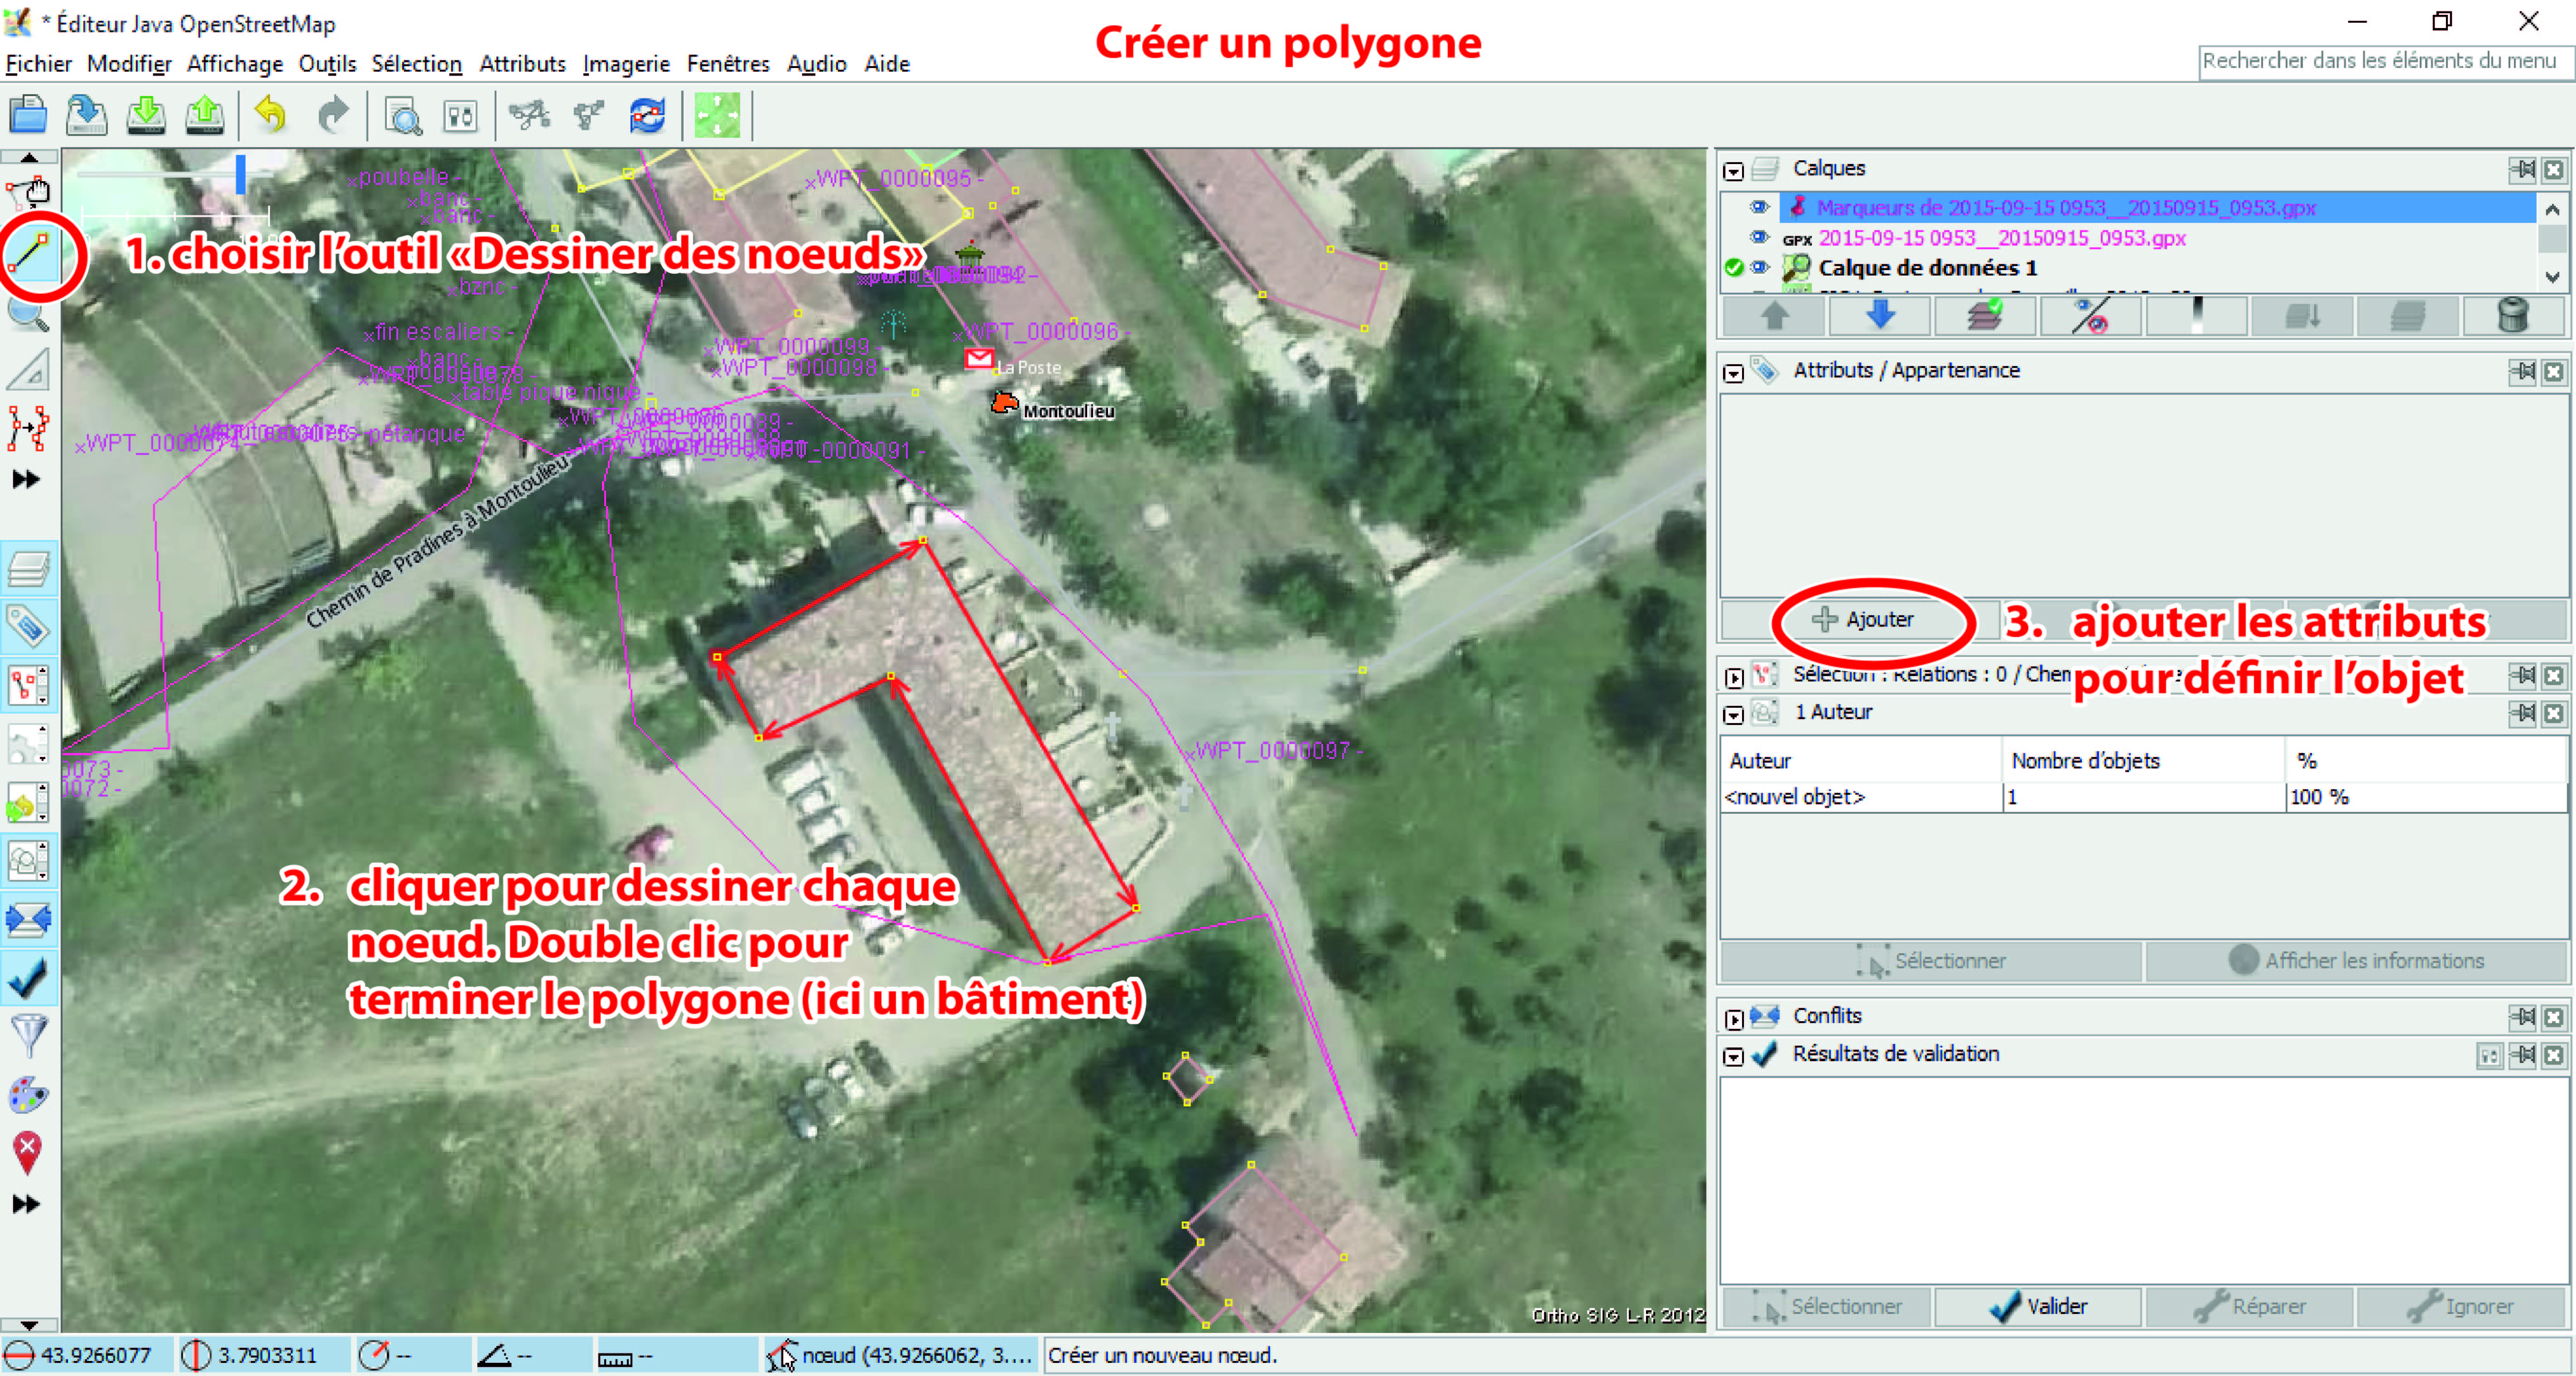This screenshot has width=2576, height=1376.
Task: Open the Modifier menu
Action: [129, 64]
